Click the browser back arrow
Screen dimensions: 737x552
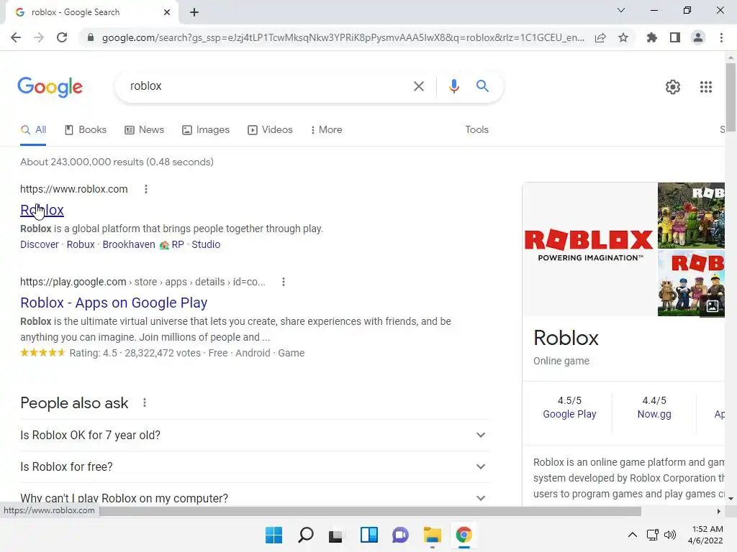click(16, 37)
